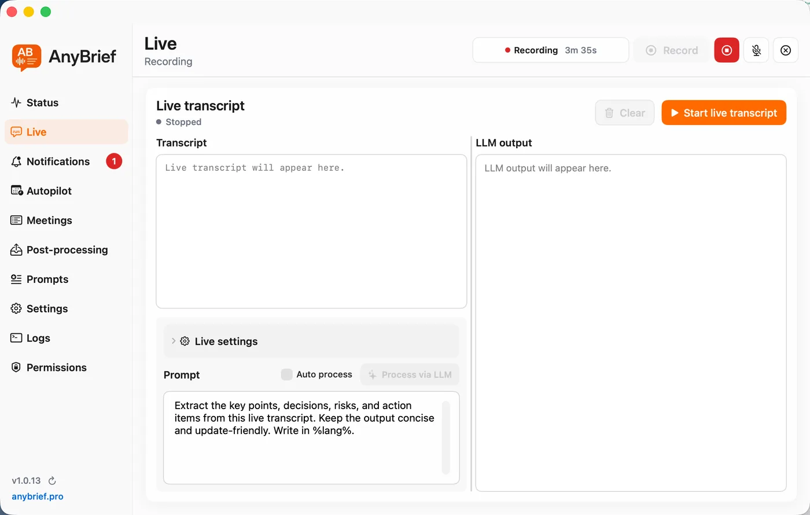Click the Settings gear icon in sidebar
810x515 pixels.
(x=16, y=309)
